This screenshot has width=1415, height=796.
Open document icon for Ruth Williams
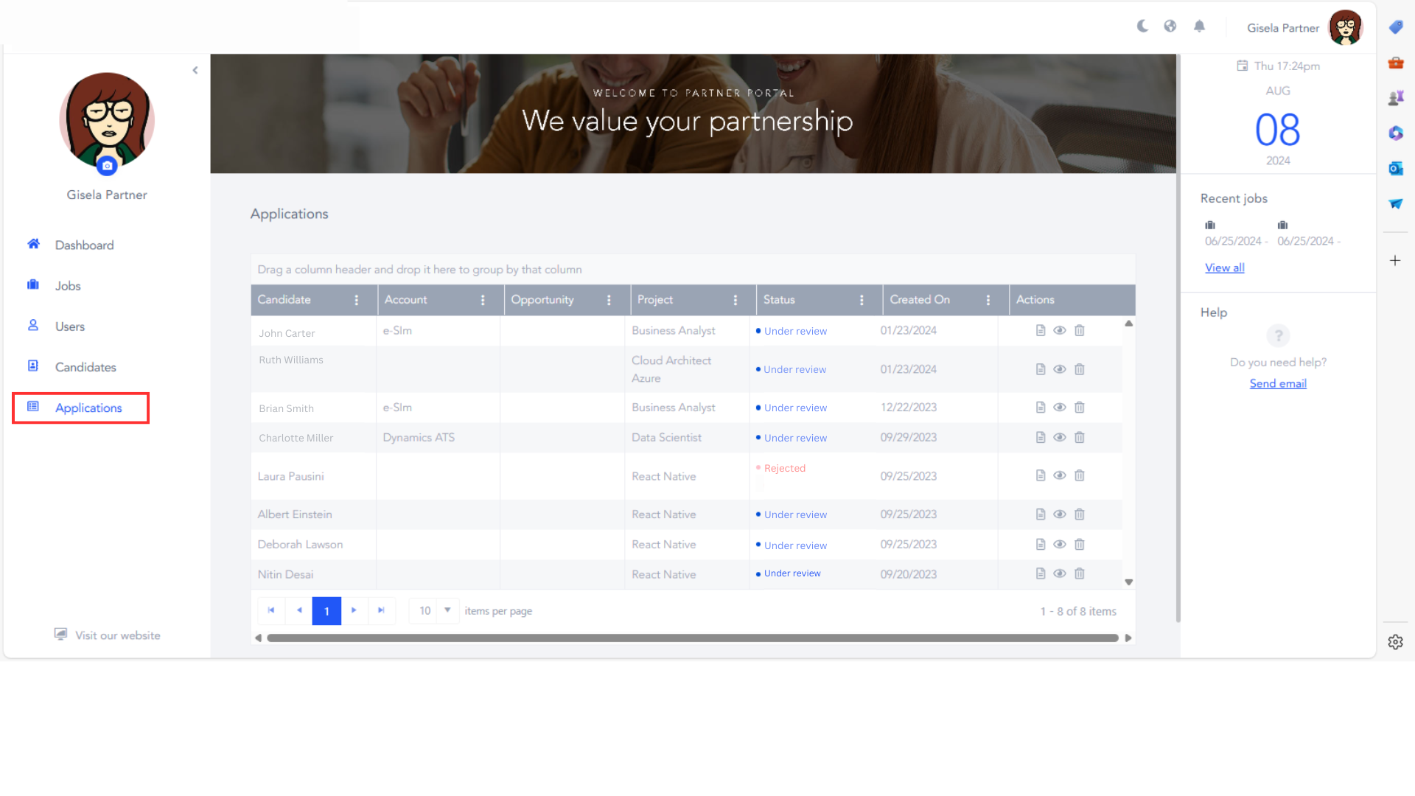(1041, 369)
